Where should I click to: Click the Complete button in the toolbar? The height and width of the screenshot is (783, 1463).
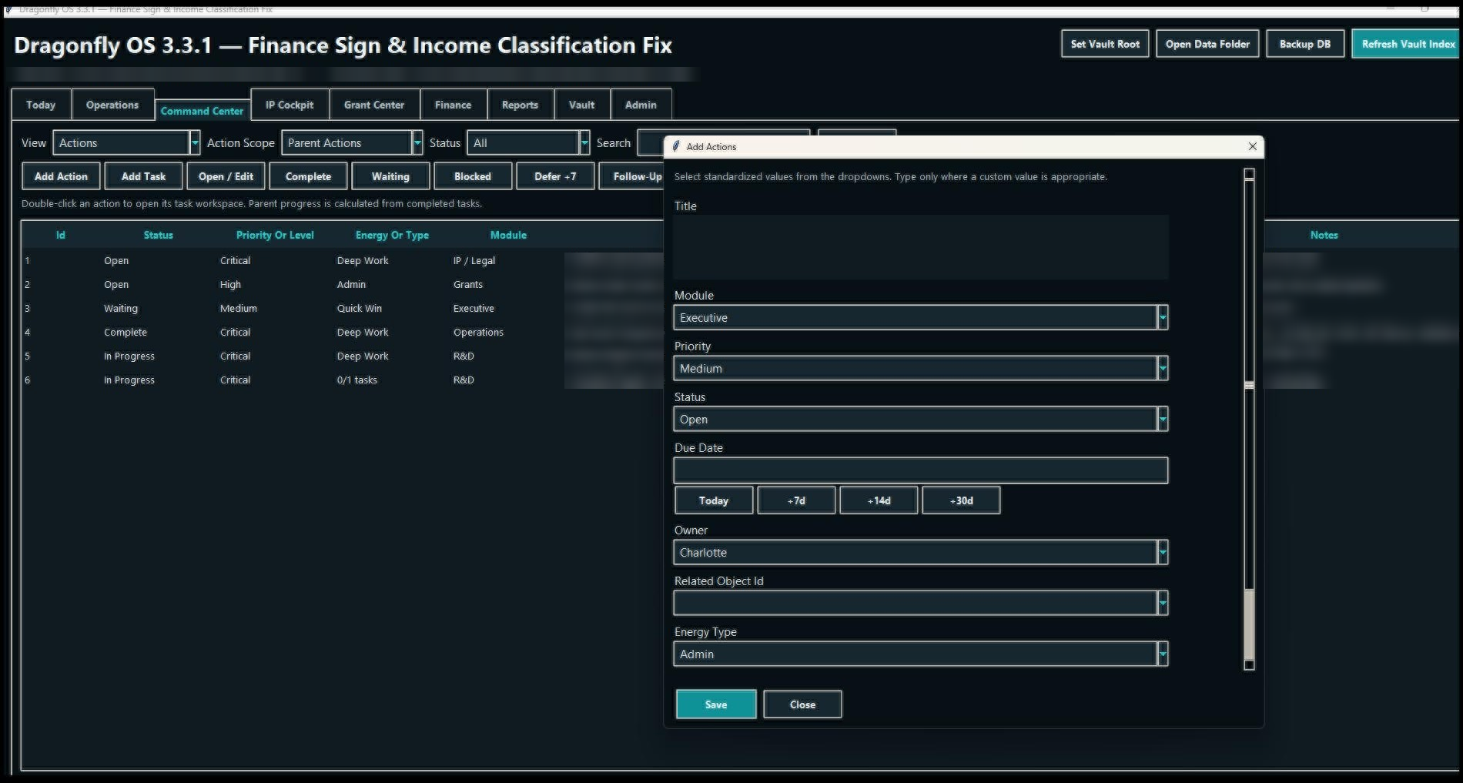tap(308, 176)
